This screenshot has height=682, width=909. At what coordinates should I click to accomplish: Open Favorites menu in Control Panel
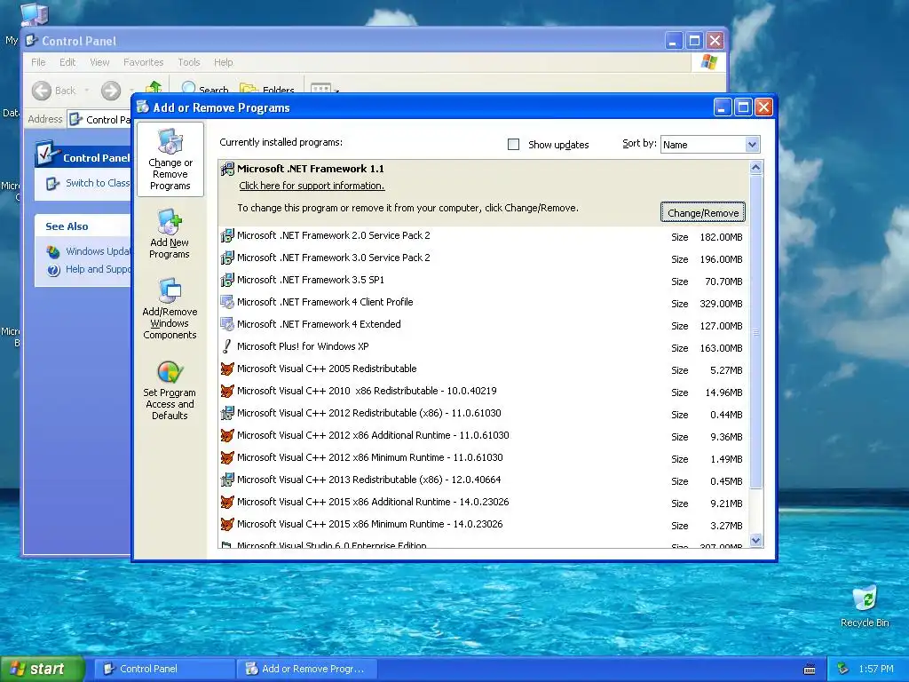(x=143, y=62)
